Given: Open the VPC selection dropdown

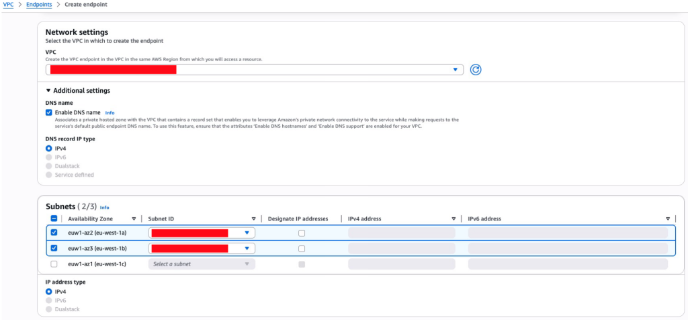Looking at the screenshot, I should tap(455, 69).
